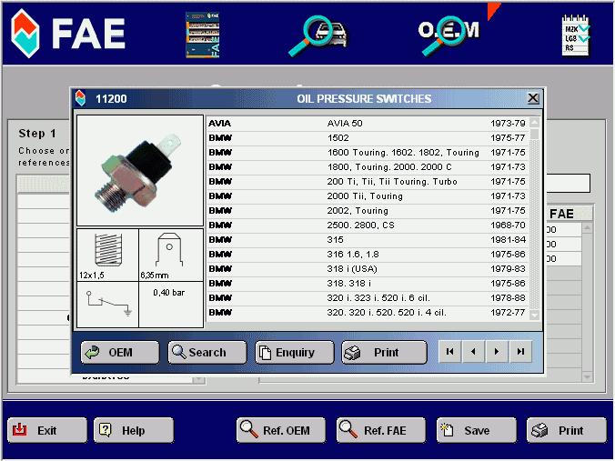Click the 0,40 bar pressure value
This screenshot has width=615, height=461.
(x=168, y=293)
